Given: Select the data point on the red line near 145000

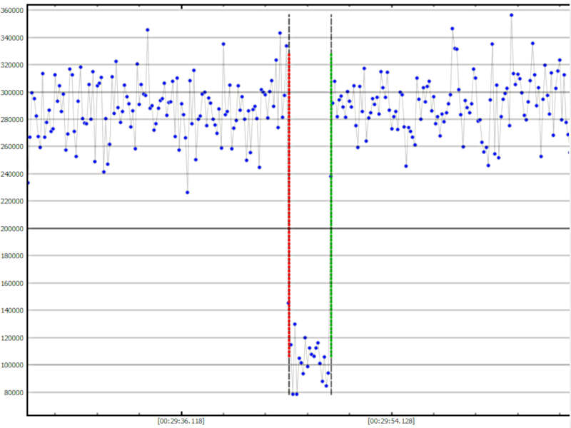Looking at the screenshot, I should (x=288, y=303).
